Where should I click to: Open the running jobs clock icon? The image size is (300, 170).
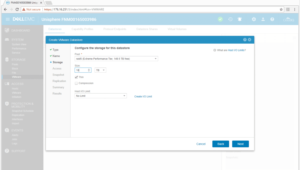[230, 19]
